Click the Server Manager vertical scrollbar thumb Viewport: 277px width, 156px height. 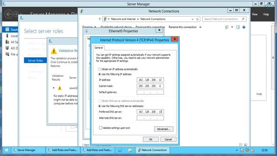273,58
